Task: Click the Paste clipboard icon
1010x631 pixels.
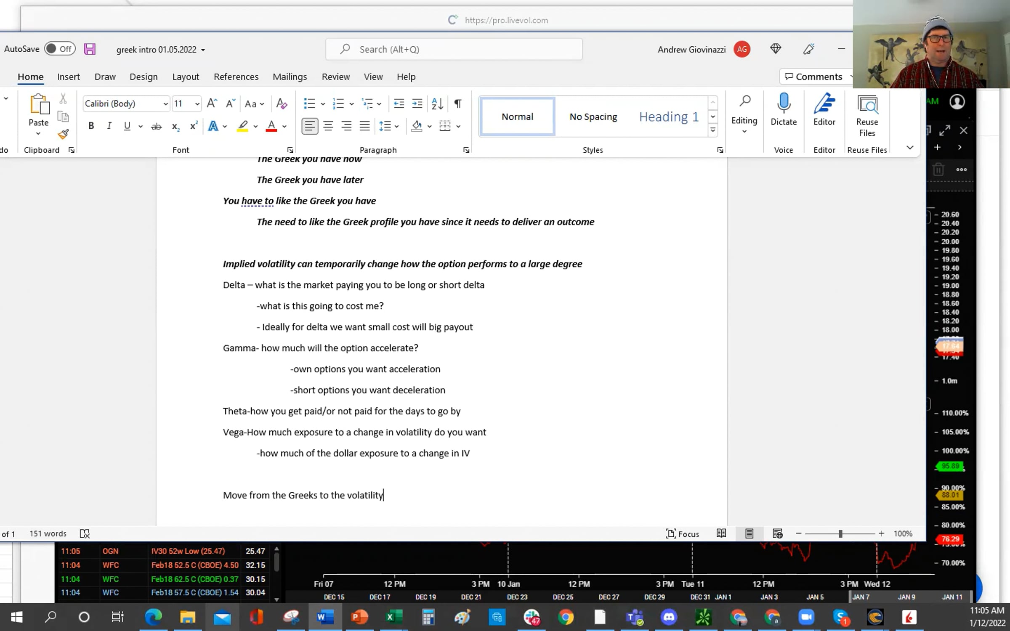Action: pos(39,104)
